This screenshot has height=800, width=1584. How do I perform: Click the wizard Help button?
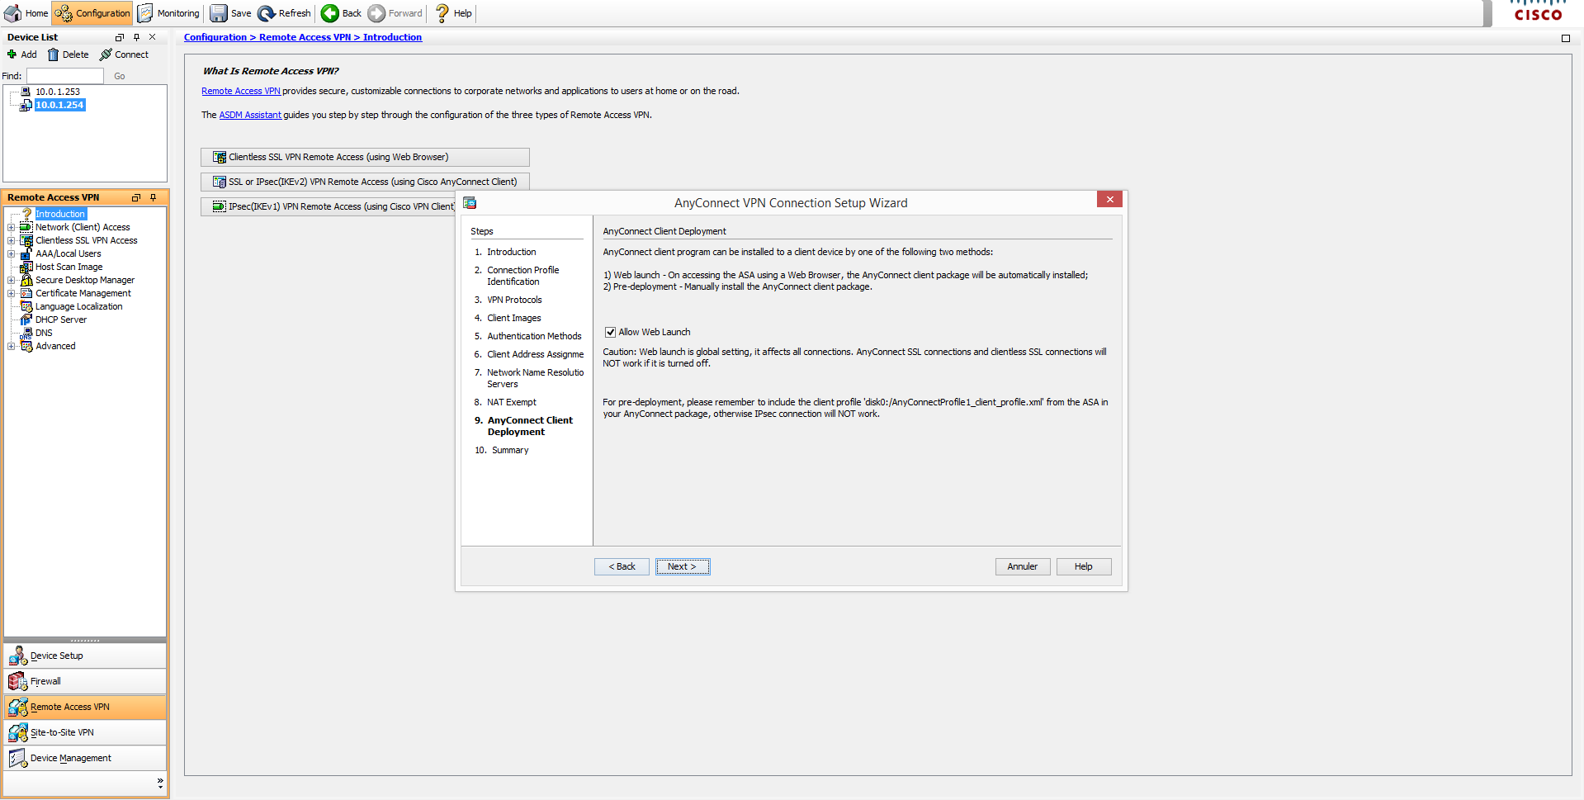click(x=1084, y=566)
